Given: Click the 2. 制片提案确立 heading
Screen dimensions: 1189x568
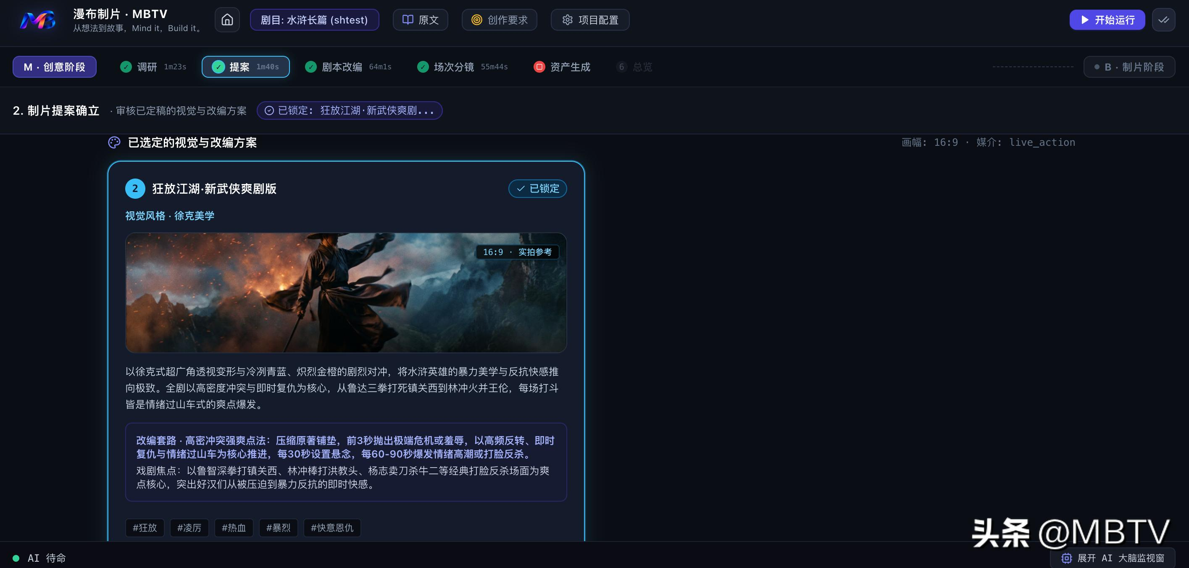Looking at the screenshot, I should (56, 111).
